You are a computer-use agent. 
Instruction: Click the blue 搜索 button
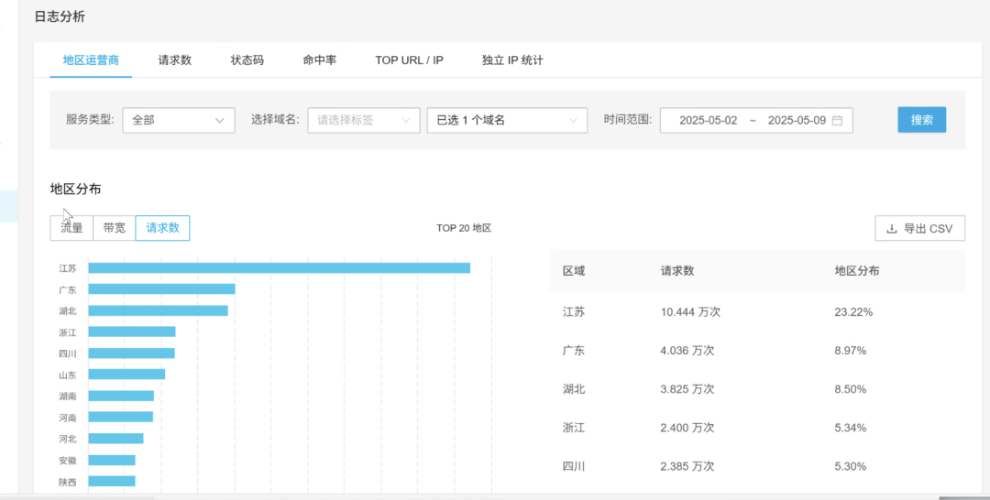(x=921, y=120)
